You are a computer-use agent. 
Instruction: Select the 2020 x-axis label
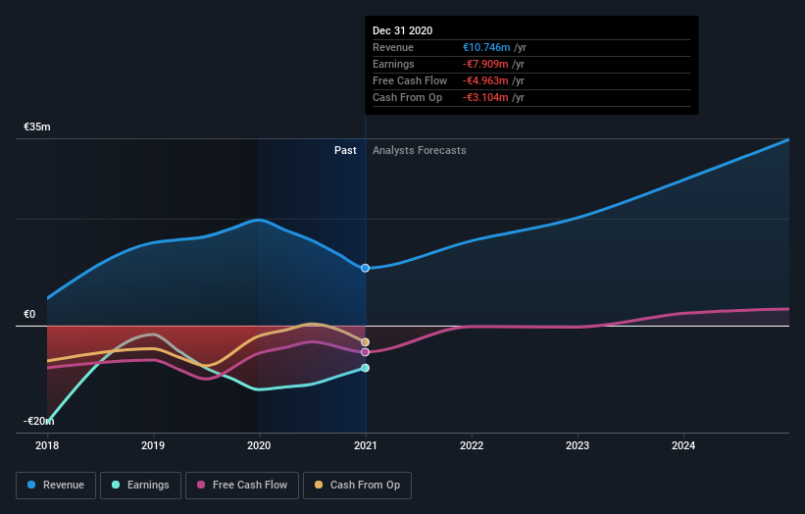pos(259,445)
